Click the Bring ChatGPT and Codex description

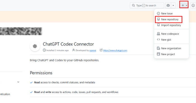point(64,60)
